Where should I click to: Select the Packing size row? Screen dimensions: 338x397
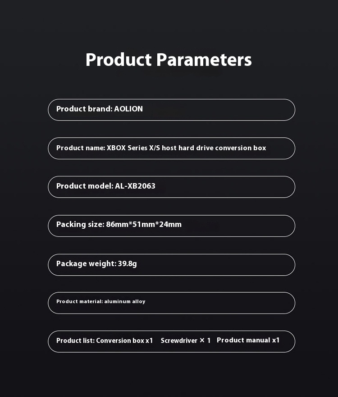(171, 226)
